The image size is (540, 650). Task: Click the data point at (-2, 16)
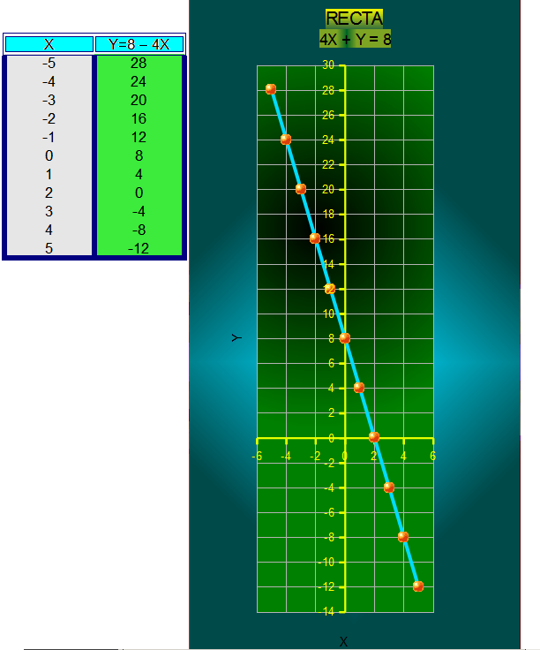click(x=315, y=238)
